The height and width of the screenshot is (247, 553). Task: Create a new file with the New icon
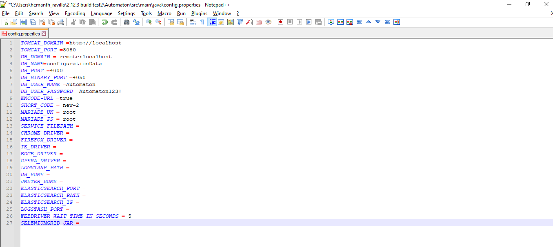tap(4, 22)
